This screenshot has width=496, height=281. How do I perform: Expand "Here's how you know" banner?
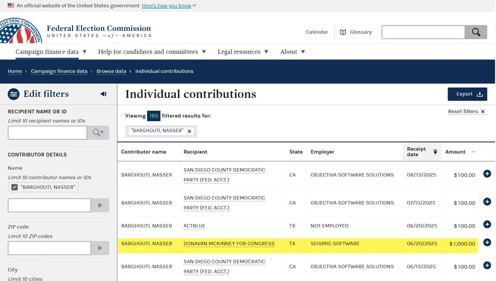coord(169,6)
